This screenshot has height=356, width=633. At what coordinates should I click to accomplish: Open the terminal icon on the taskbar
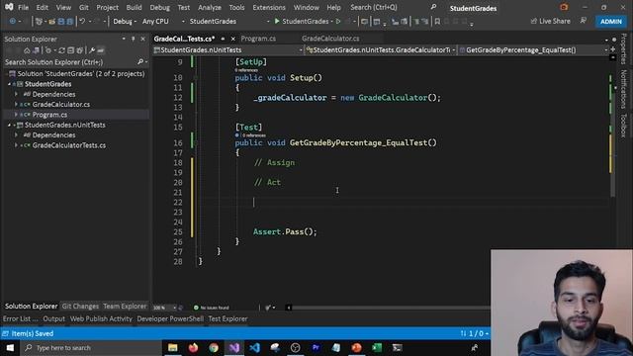(398, 347)
